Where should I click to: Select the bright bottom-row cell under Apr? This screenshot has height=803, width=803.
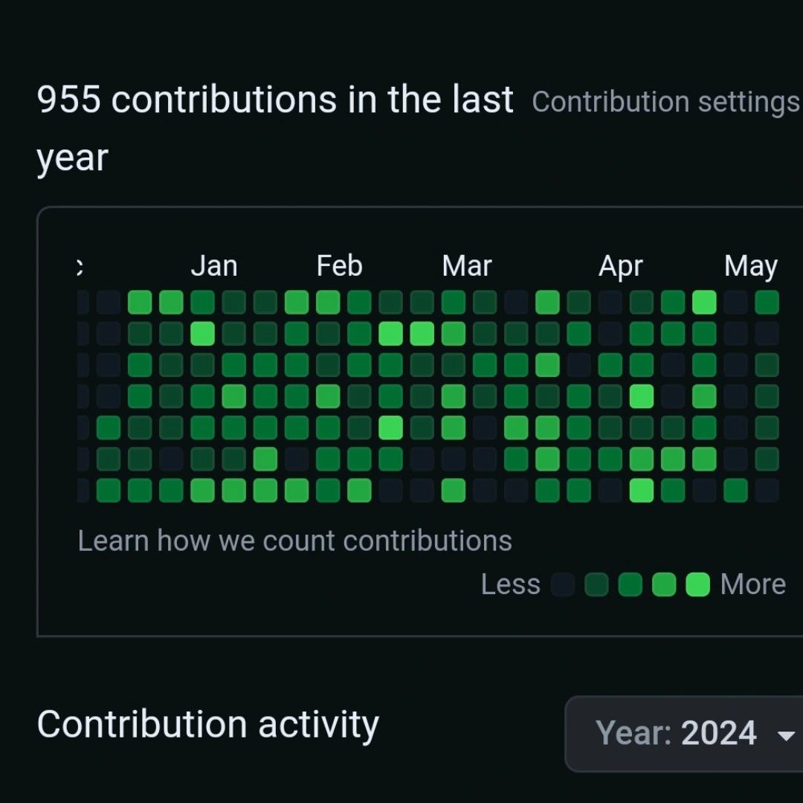click(x=642, y=490)
